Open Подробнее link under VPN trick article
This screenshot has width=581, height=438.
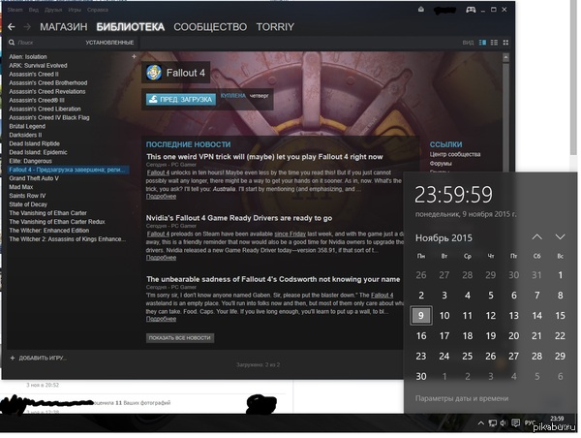[161, 197]
